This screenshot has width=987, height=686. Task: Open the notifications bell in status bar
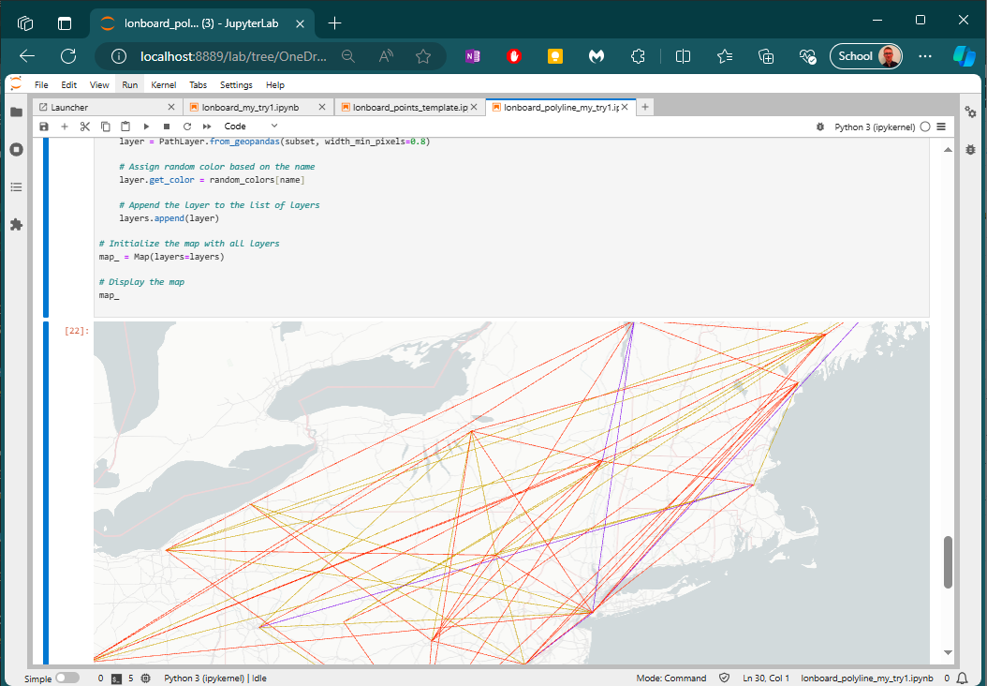point(962,678)
